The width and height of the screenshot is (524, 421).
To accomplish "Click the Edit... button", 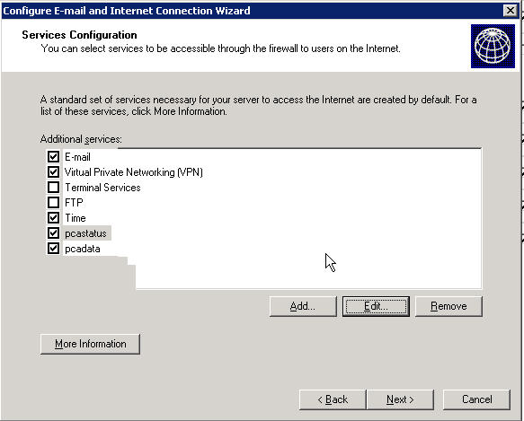I will click(376, 306).
